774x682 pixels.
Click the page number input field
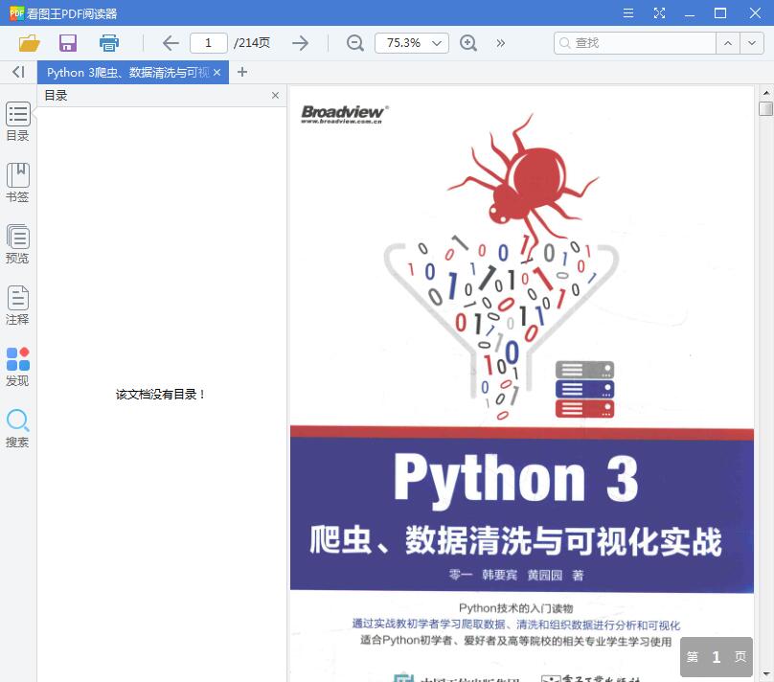tap(209, 43)
